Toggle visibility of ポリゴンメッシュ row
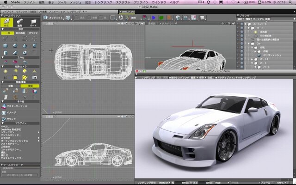The height and width of the screenshot is (185, 296). pos(238,55)
